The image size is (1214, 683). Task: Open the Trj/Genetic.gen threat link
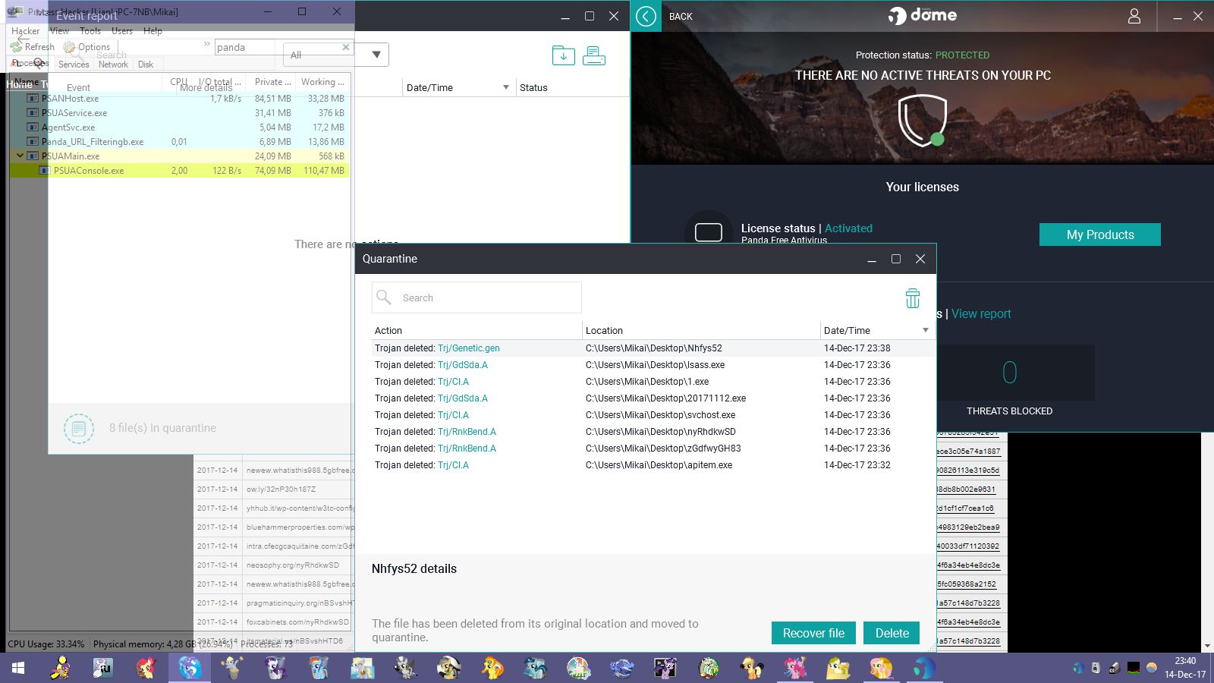point(469,348)
